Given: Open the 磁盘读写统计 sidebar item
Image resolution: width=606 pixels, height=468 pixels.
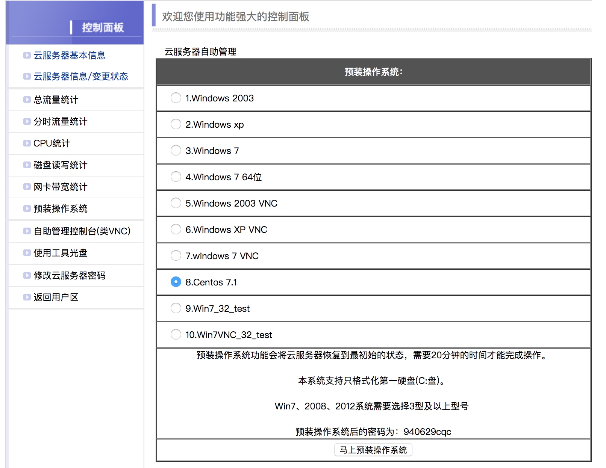Looking at the screenshot, I should (61, 165).
